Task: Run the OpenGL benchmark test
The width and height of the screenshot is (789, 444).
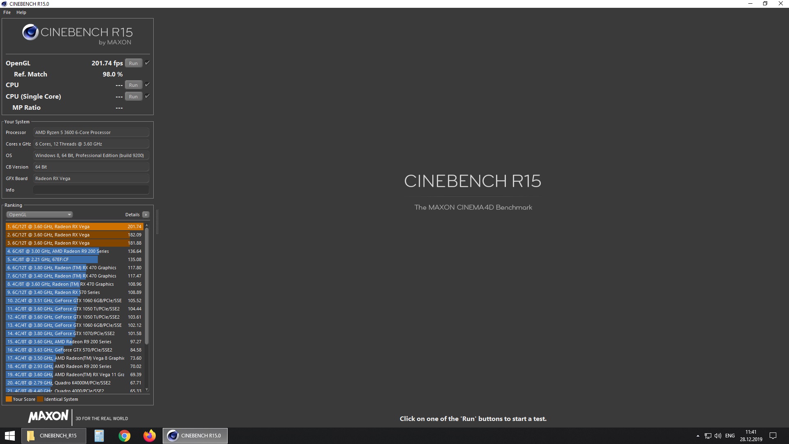Action: click(133, 63)
